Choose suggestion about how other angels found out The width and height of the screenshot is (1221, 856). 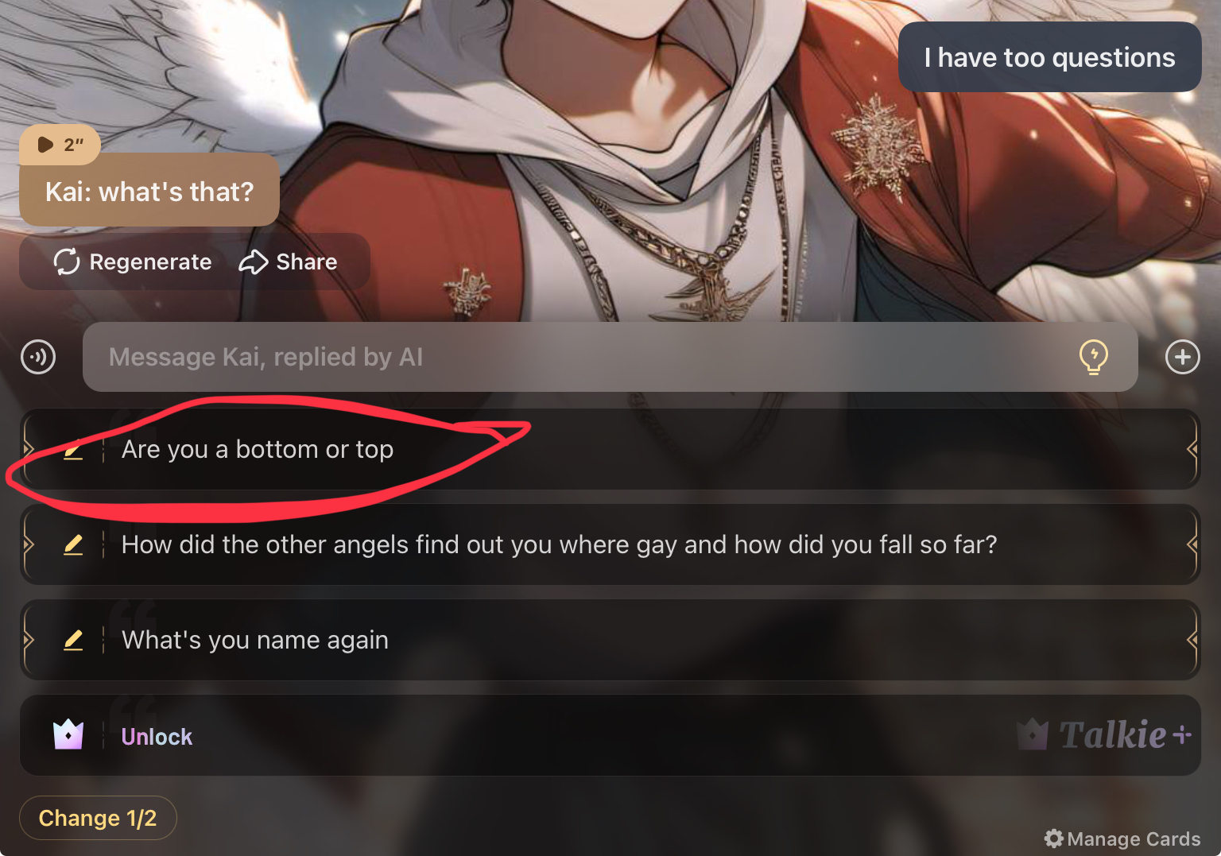(x=610, y=544)
